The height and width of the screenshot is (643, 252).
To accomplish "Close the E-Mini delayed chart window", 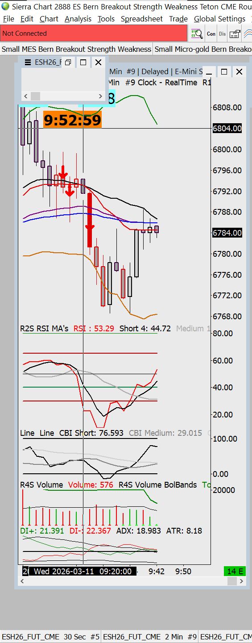I will click(240, 71).
